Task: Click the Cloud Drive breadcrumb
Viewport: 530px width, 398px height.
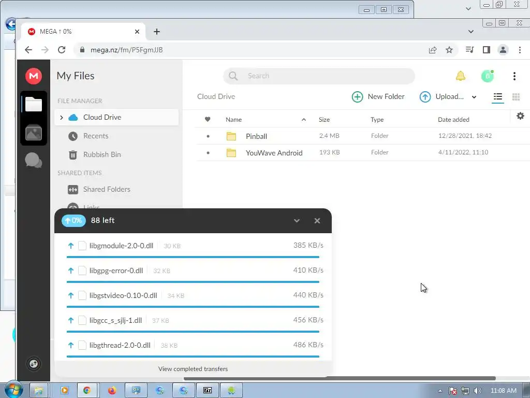Action: [216, 96]
